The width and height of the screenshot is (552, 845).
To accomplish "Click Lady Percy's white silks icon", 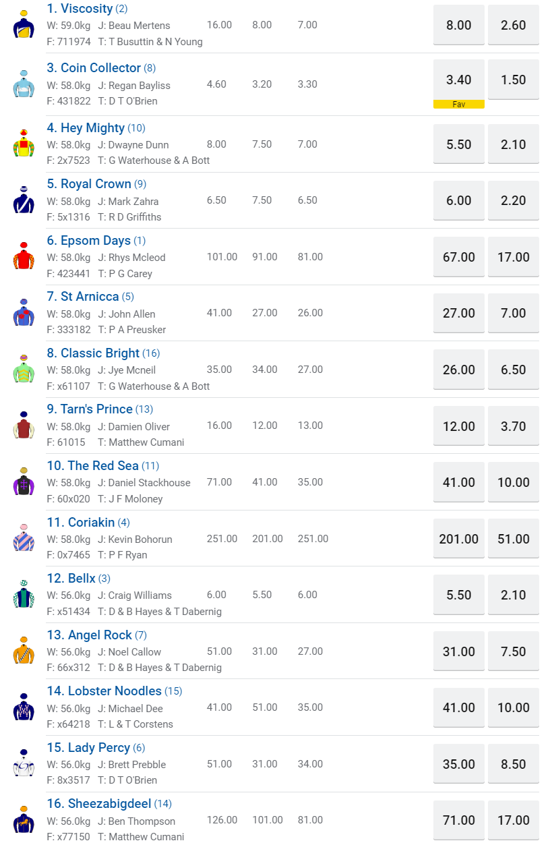I will point(24,764).
